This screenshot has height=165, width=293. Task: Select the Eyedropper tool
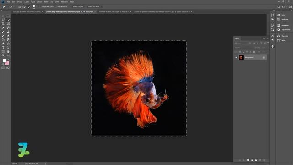coord(3,27)
